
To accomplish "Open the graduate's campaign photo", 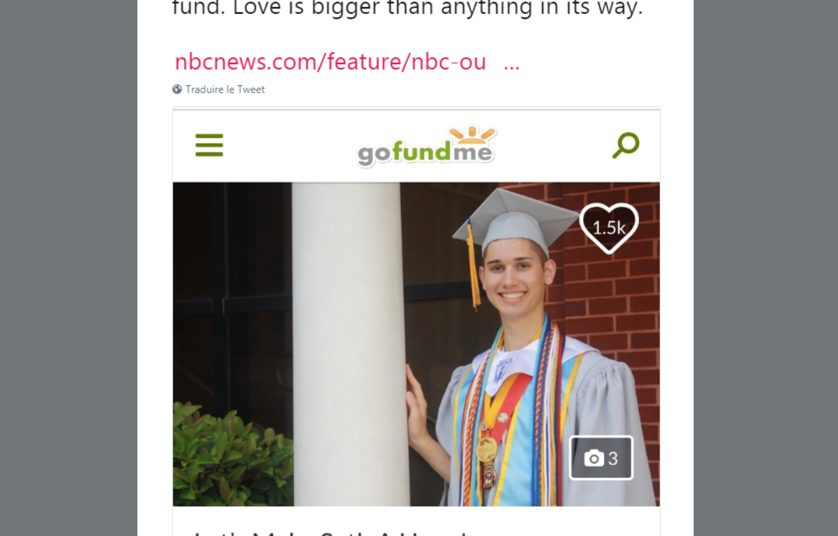I will (416, 344).
